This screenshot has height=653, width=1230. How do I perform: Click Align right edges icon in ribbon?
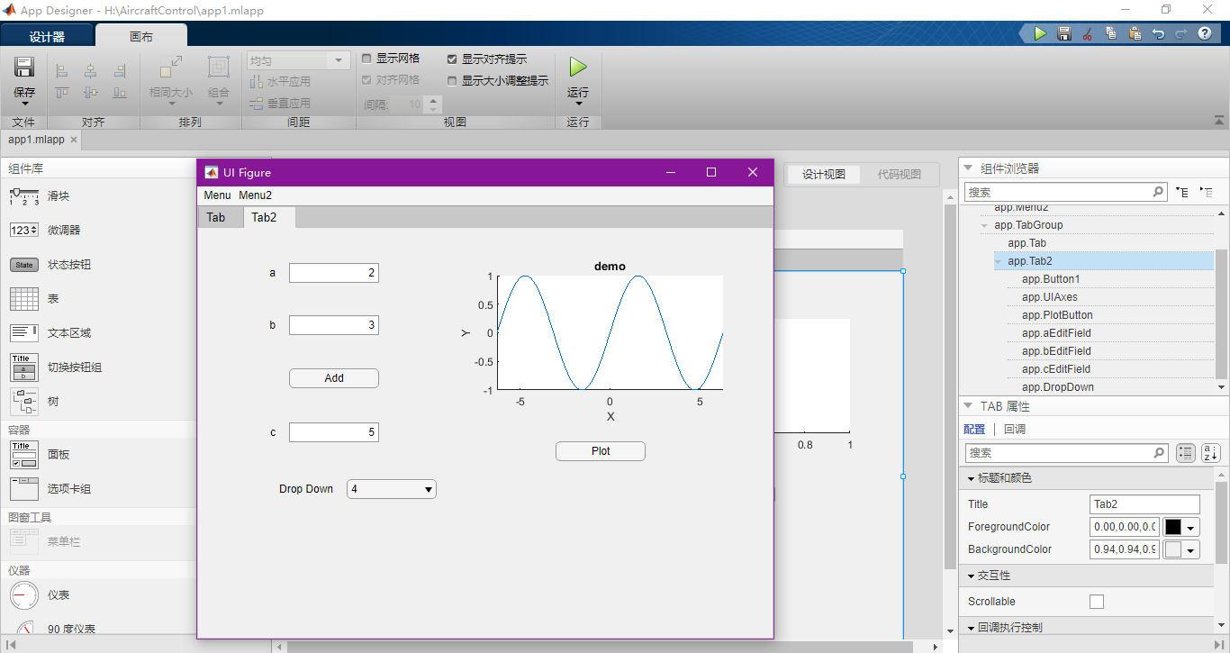click(120, 70)
